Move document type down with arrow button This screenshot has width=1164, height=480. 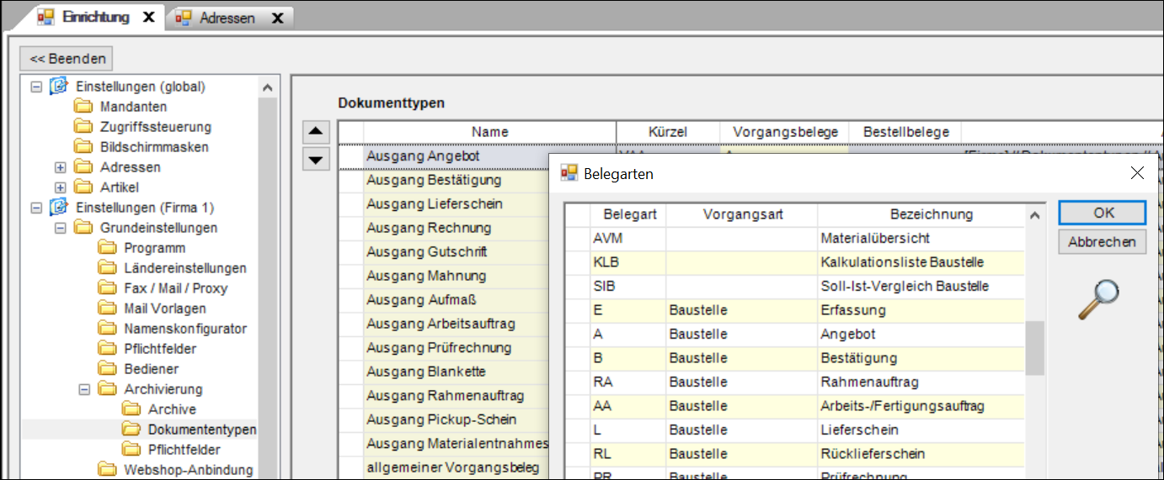315,159
